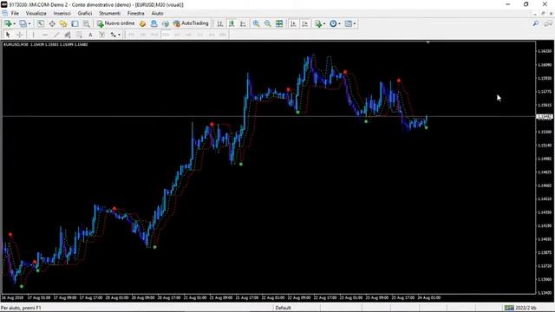
Task: Toggle candlestick chart mode
Action: (232, 23)
